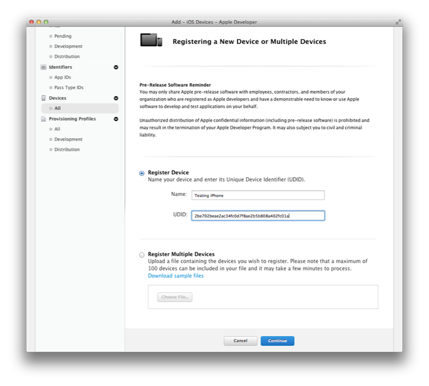Collapse the Provisioning Profiles section chevron
Screen dimensions: 429x386
pos(116,119)
